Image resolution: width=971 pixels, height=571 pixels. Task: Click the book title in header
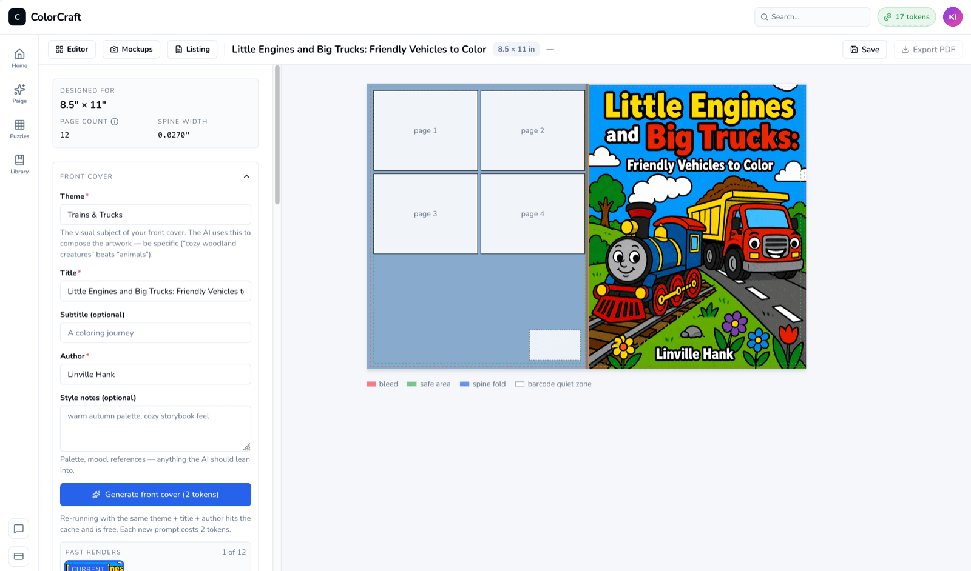359,49
